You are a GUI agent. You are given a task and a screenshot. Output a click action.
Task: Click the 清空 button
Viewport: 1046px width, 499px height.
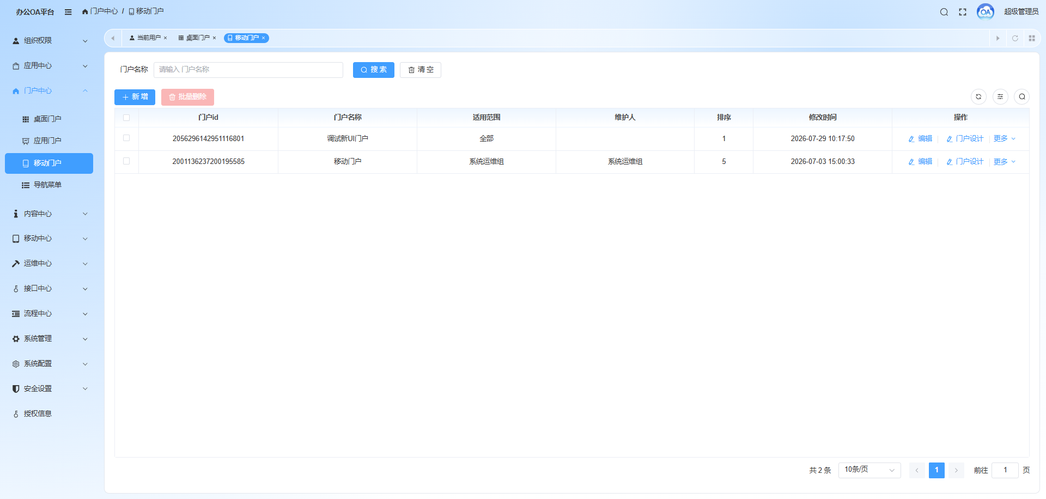[421, 70]
